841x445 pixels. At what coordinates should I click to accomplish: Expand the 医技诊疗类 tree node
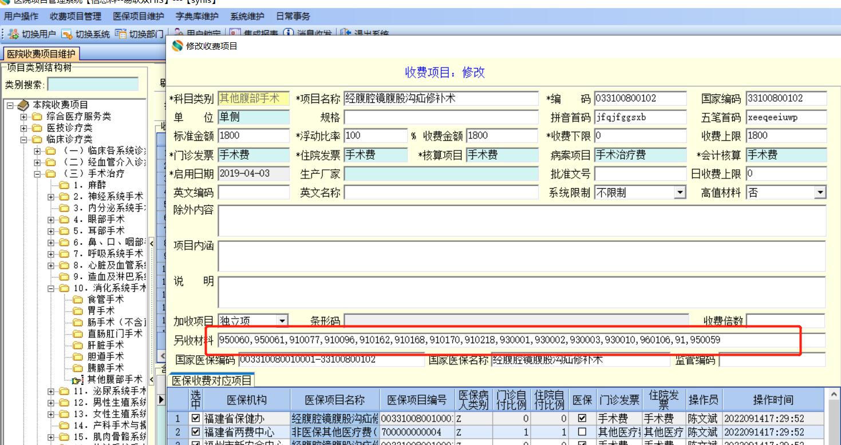coord(25,128)
